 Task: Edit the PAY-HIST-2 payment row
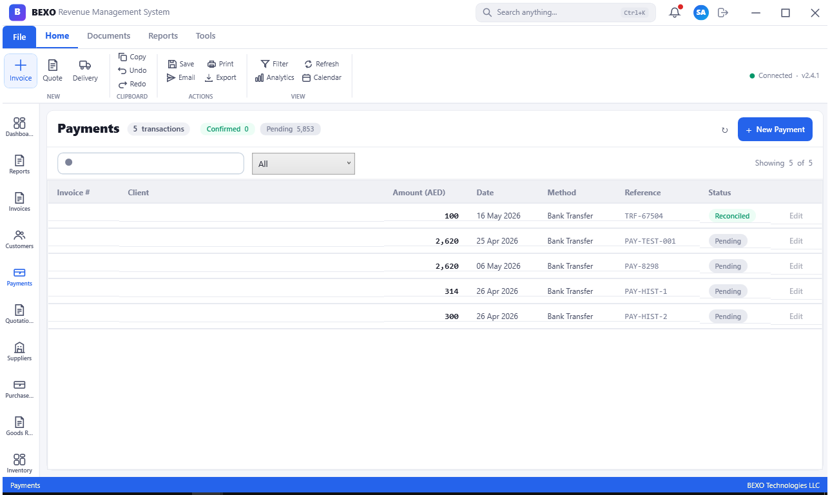tap(796, 316)
